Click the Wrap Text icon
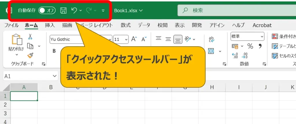Viewport: 296px width, 124px height. (211, 39)
